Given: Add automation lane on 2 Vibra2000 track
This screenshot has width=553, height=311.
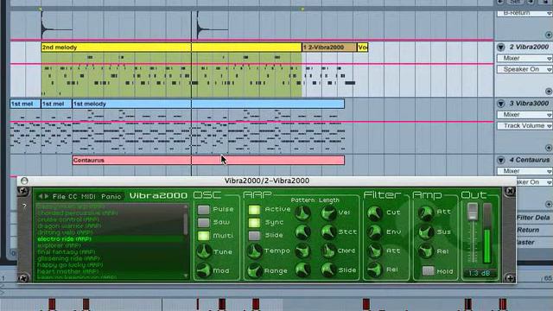Looking at the screenshot, I should 549,92.
